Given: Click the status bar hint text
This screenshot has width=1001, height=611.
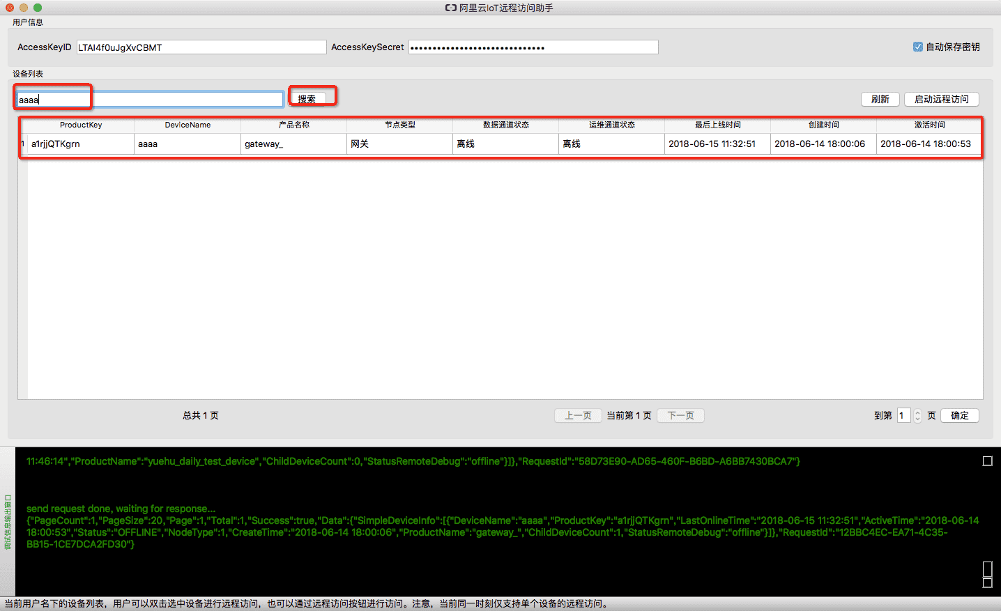Looking at the screenshot, I should click(x=307, y=604).
